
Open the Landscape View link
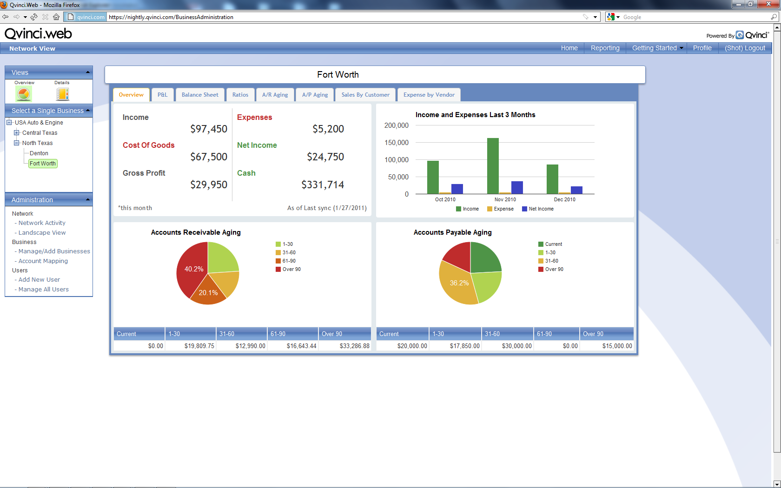(42, 233)
